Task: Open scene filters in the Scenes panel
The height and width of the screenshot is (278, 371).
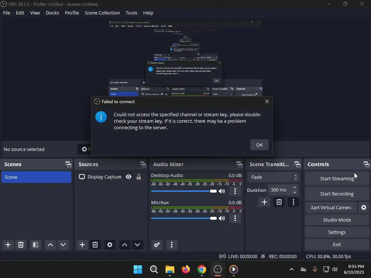Action: point(36,245)
